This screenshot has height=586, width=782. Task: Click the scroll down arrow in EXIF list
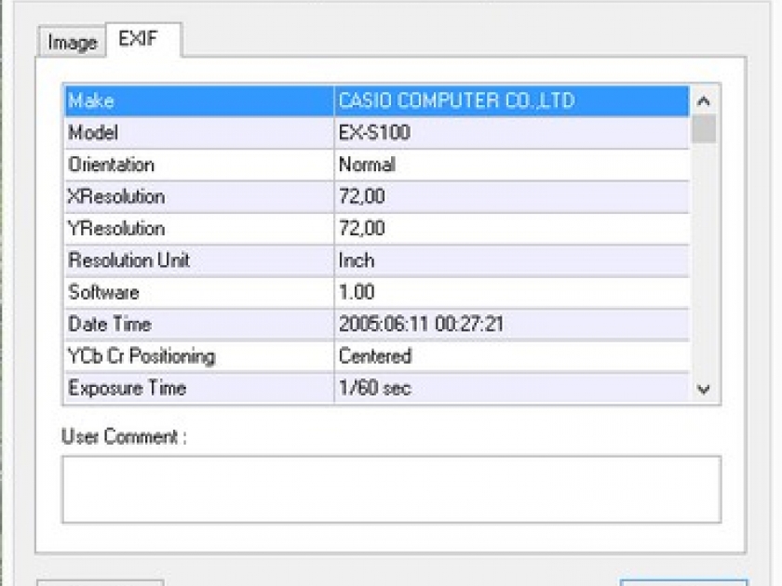pos(703,389)
